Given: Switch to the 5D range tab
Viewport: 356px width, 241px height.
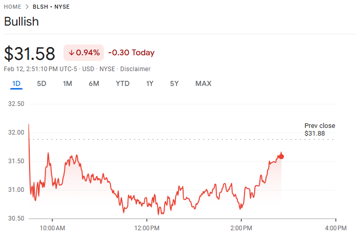Looking at the screenshot, I should tap(42, 83).
